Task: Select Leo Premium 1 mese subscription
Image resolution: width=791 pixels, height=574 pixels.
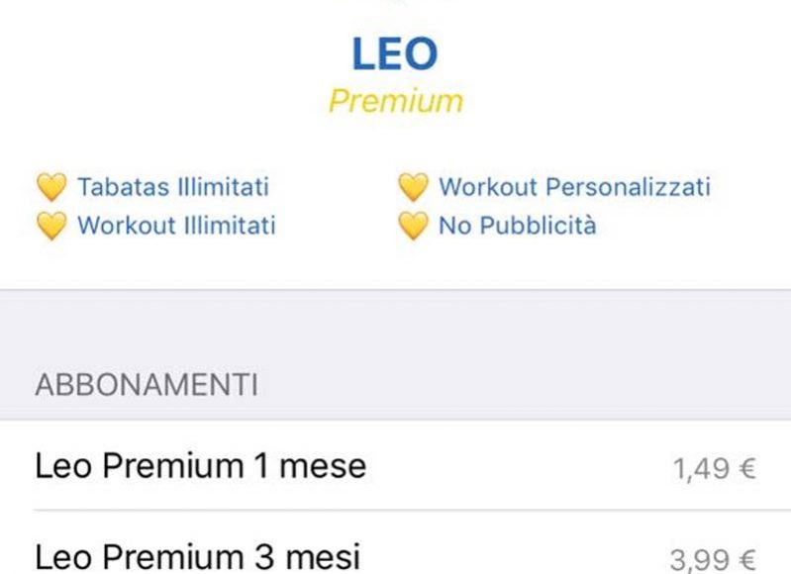Action: click(396, 465)
